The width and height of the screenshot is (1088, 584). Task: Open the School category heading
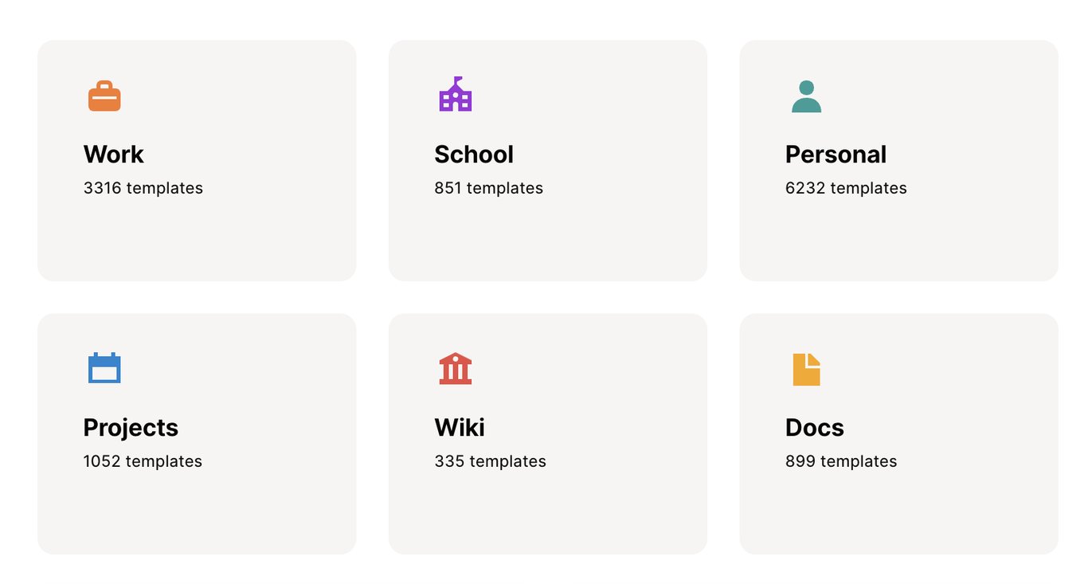pyautogui.click(x=474, y=155)
